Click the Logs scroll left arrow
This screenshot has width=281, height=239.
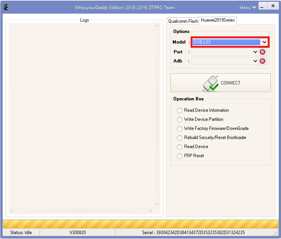[12, 211]
